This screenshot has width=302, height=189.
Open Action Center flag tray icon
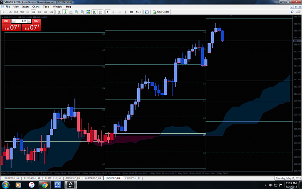(281, 185)
